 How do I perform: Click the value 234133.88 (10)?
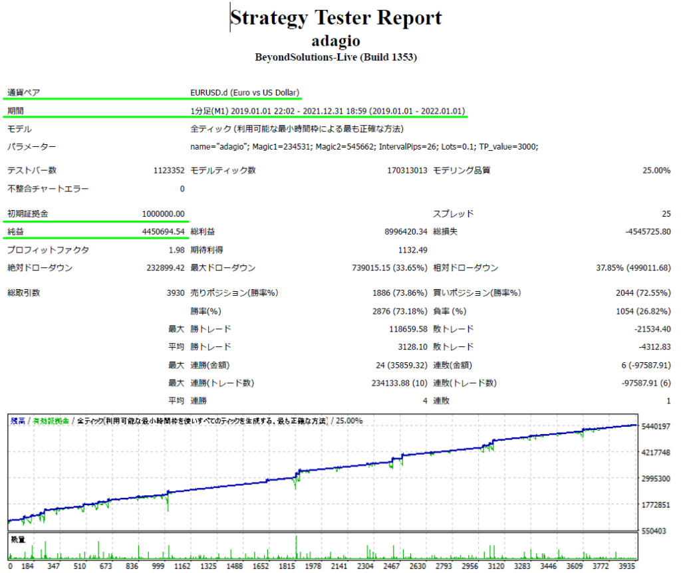point(400,384)
